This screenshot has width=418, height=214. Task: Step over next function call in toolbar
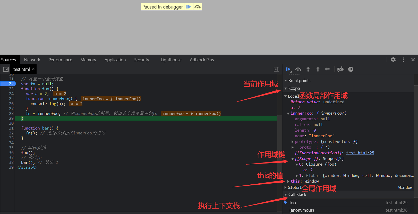pos(298,69)
